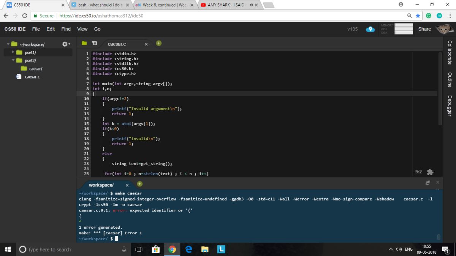Click the 9:2 cursor position indicator

click(418, 172)
